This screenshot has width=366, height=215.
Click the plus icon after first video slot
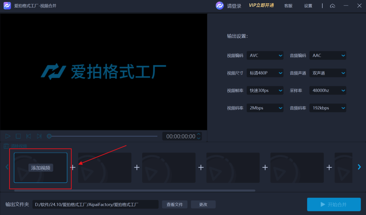(x=73, y=167)
